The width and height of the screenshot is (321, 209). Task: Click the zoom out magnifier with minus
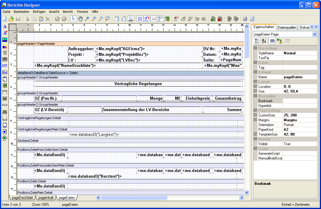coord(100,19)
